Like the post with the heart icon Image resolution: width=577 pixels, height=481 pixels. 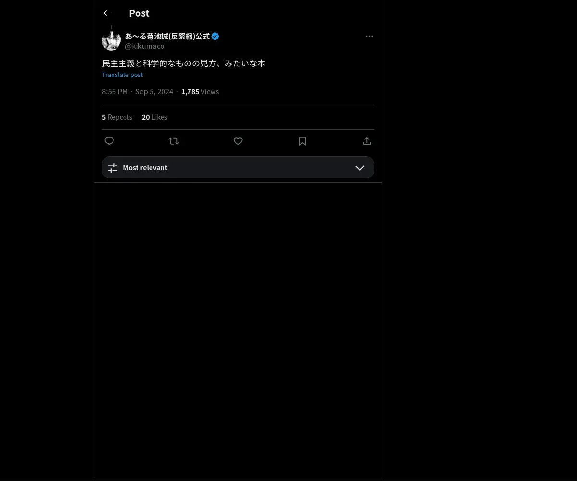coord(238,141)
